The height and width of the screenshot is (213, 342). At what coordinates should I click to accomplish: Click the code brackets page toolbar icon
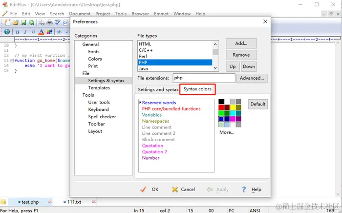tap(65, 22)
